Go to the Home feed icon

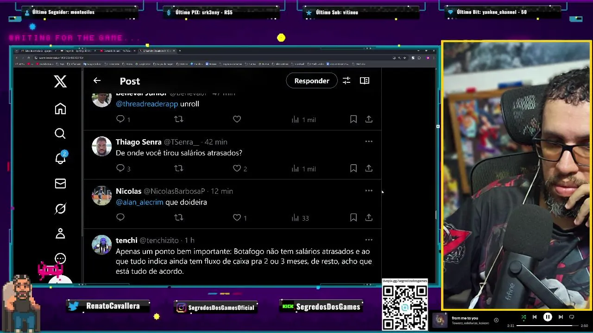(x=60, y=109)
